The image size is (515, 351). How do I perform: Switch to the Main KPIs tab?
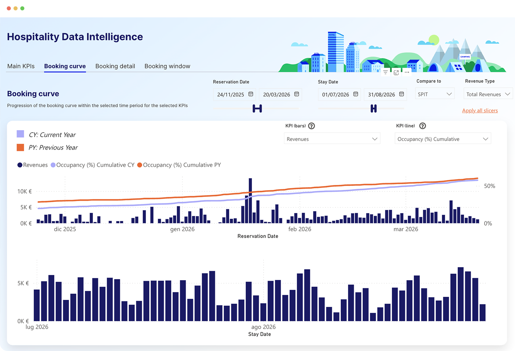point(21,66)
